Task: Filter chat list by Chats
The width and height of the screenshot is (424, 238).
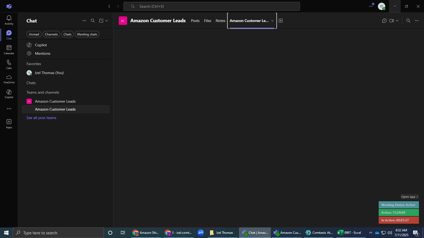Action: (x=67, y=34)
